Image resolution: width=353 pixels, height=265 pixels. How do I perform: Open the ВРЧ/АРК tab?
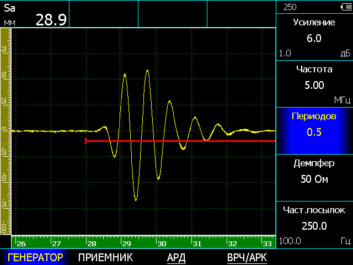pyautogui.click(x=247, y=257)
